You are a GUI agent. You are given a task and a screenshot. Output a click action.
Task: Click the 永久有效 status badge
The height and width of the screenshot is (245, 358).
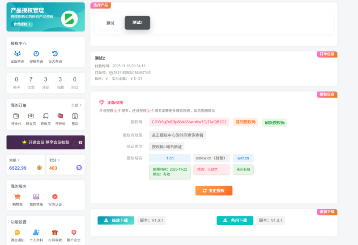click(243, 170)
